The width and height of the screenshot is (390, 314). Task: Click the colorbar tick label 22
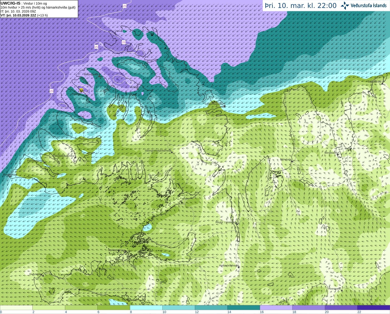pos(359,312)
